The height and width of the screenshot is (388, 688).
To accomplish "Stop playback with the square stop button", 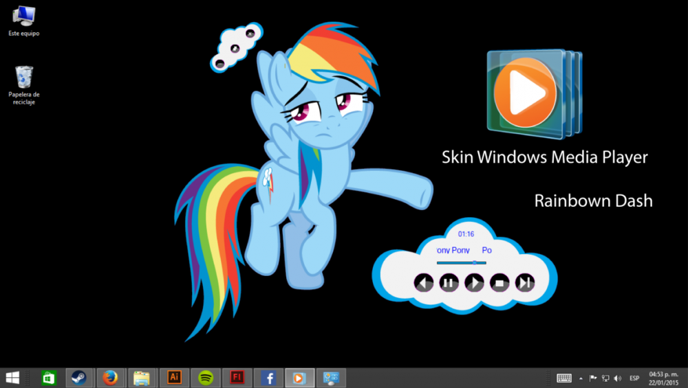I will [499, 283].
